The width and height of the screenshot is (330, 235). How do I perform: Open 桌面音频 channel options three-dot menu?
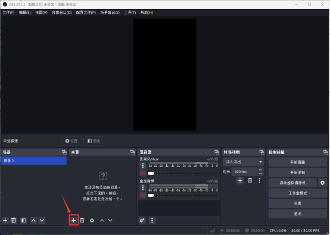(143, 187)
